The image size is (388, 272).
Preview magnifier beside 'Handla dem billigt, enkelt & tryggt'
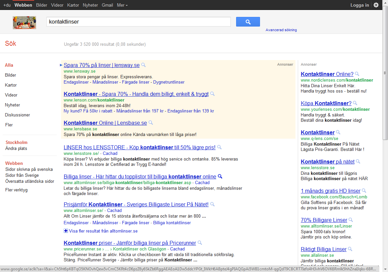(212, 94)
